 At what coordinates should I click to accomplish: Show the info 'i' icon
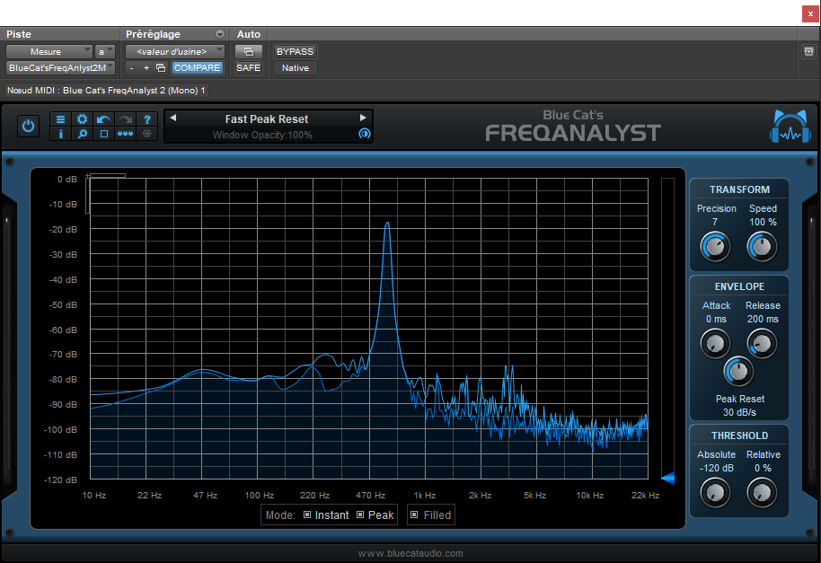pos(60,134)
